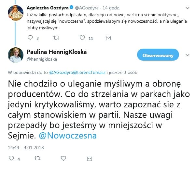Reply to Paulina HennigKloska's tweet
Viewport: 195px width, 169px height.
coord(11,158)
